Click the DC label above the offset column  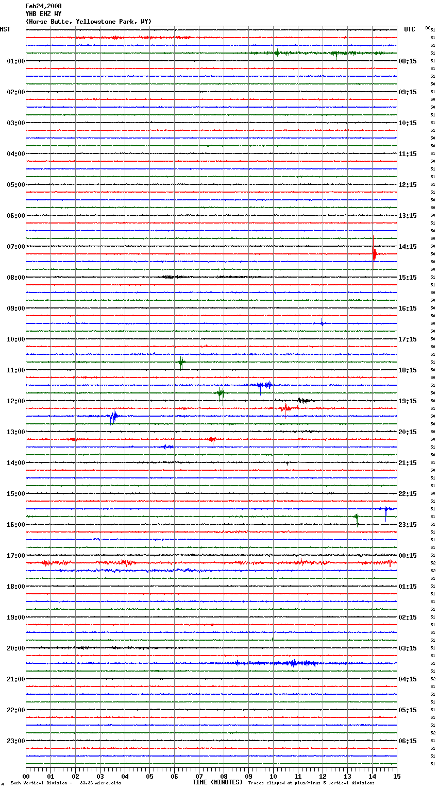click(x=428, y=28)
